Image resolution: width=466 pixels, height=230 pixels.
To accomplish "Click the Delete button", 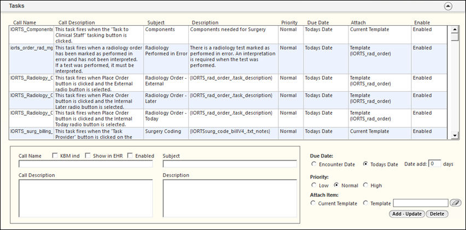I will (x=437, y=214).
